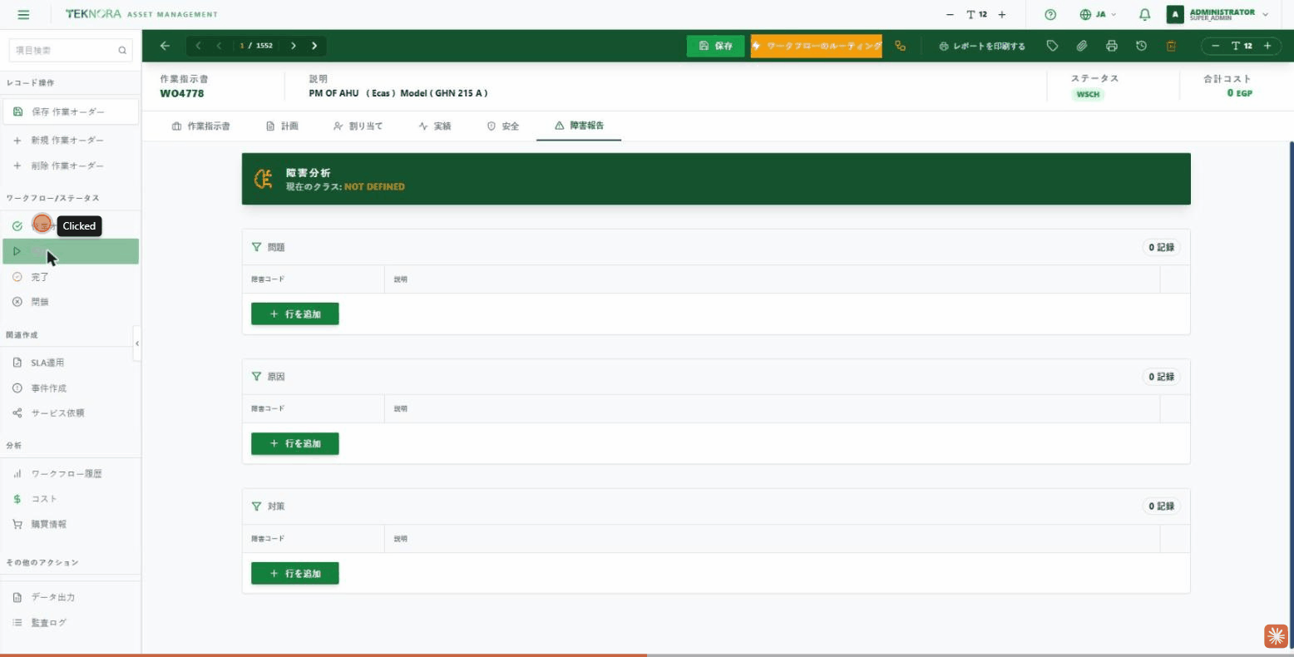Click the filter icon beside 対策

click(257, 506)
